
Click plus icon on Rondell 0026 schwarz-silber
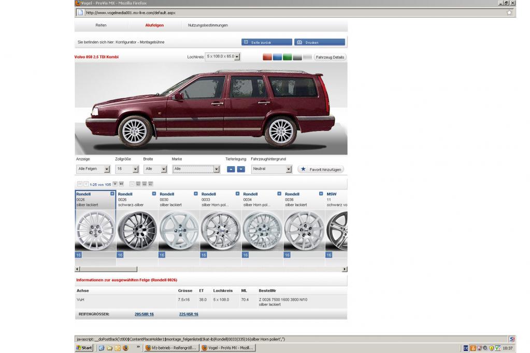coord(154,194)
